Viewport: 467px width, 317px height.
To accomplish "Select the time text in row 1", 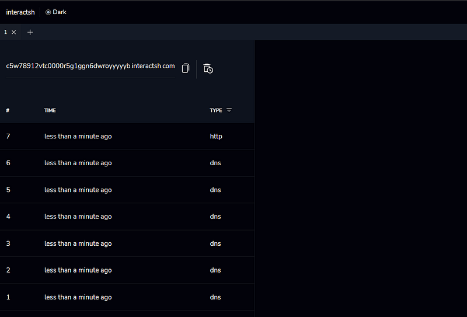I will [78, 297].
